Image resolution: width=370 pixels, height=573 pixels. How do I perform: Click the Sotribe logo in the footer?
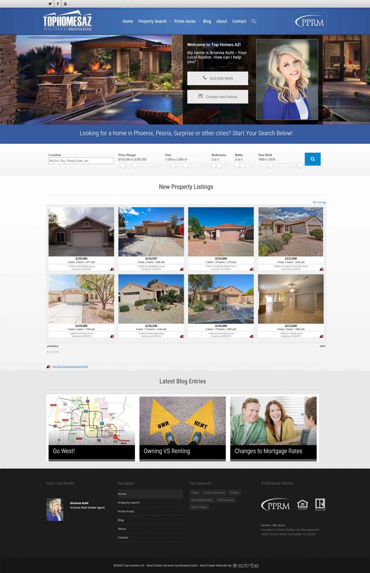tap(246, 566)
